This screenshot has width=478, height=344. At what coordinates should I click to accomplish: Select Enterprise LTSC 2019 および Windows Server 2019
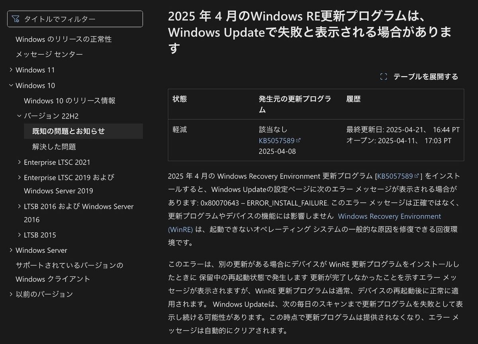pos(69,184)
